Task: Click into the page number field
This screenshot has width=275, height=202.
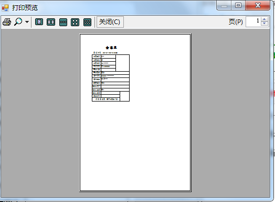Action: tap(253, 22)
